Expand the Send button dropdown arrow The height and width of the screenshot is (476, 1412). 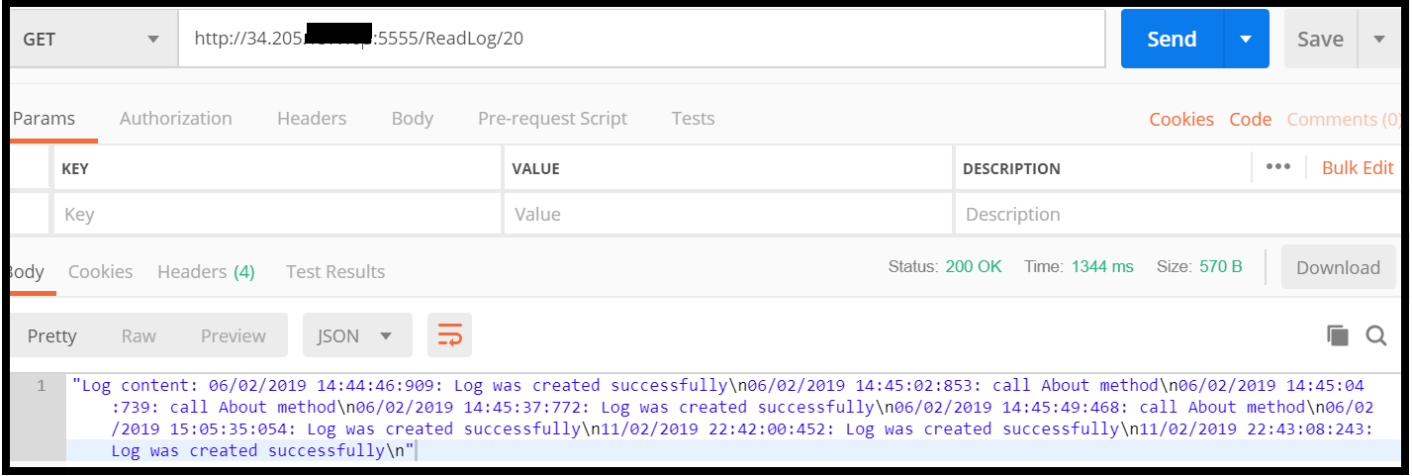(1246, 39)
